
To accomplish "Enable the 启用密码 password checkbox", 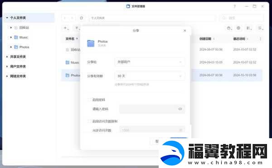I will 89,99.
